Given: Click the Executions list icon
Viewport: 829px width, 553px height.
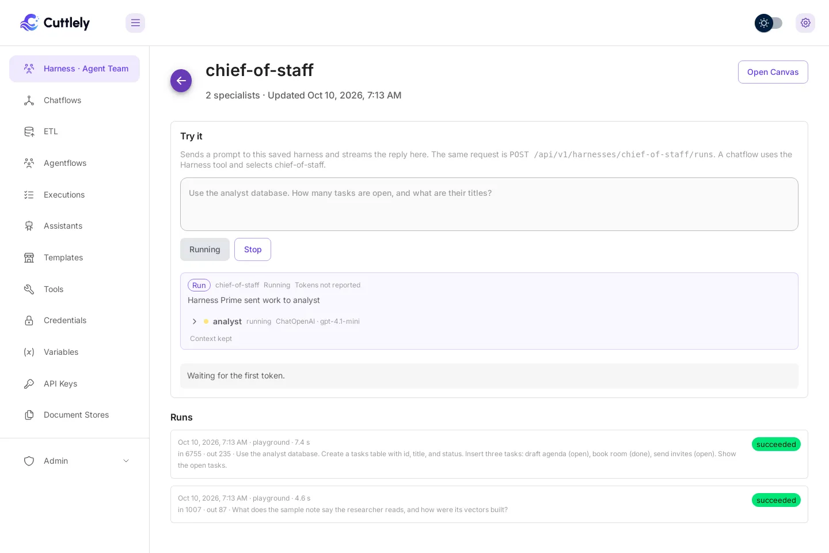Looking at the screenshot, I should coord(29,195).
